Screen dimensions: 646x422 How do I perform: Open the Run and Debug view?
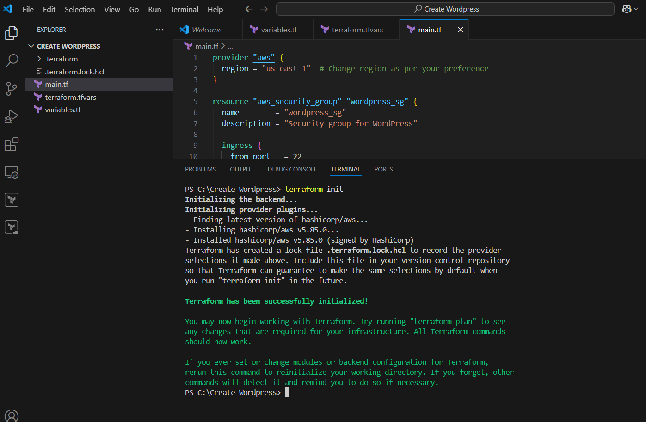pos(12,116)
